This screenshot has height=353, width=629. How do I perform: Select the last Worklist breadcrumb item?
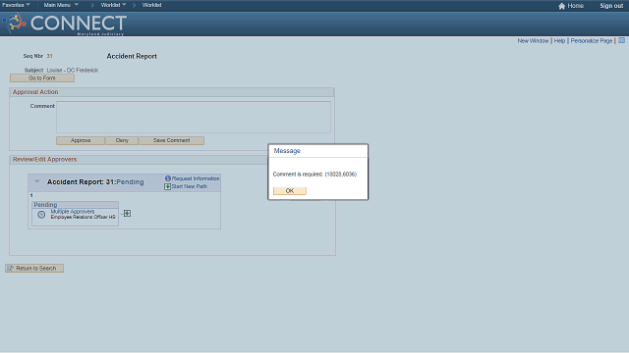(151, 5)
